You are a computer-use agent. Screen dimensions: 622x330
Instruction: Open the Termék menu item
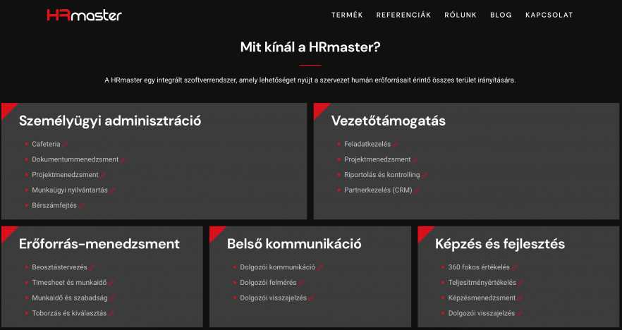click(347, 15)
